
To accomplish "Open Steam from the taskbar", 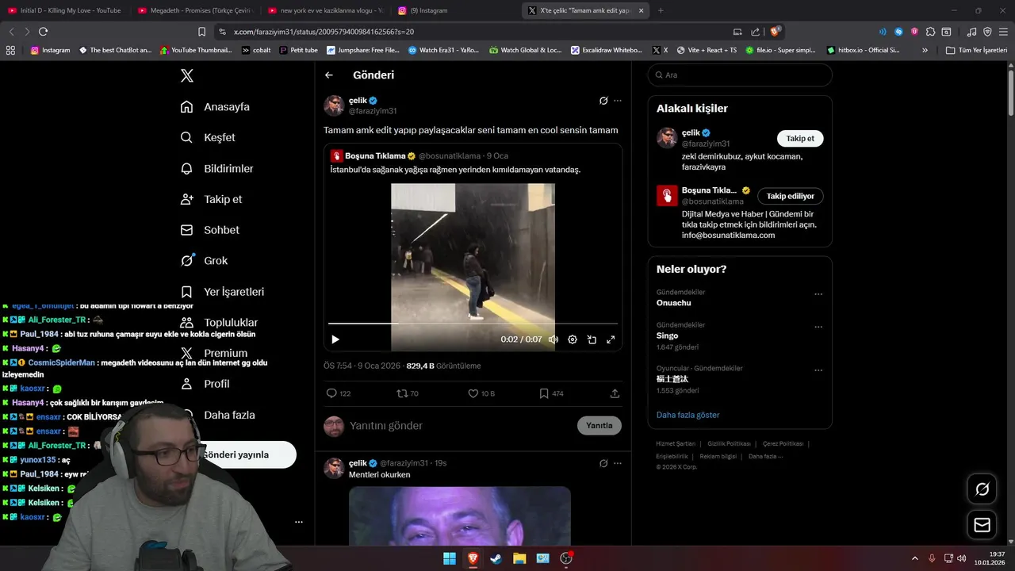I will coord(496,558).
